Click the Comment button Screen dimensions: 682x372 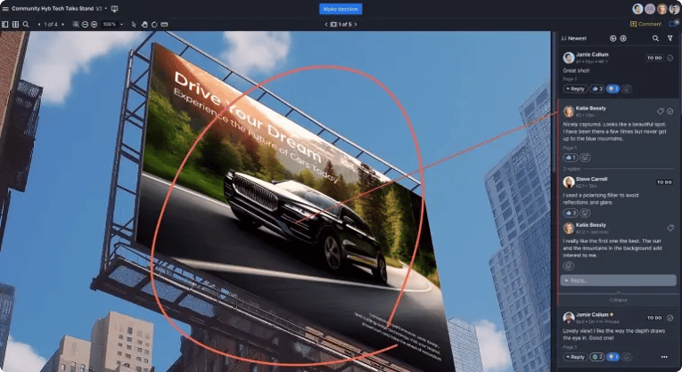point(646,24)
